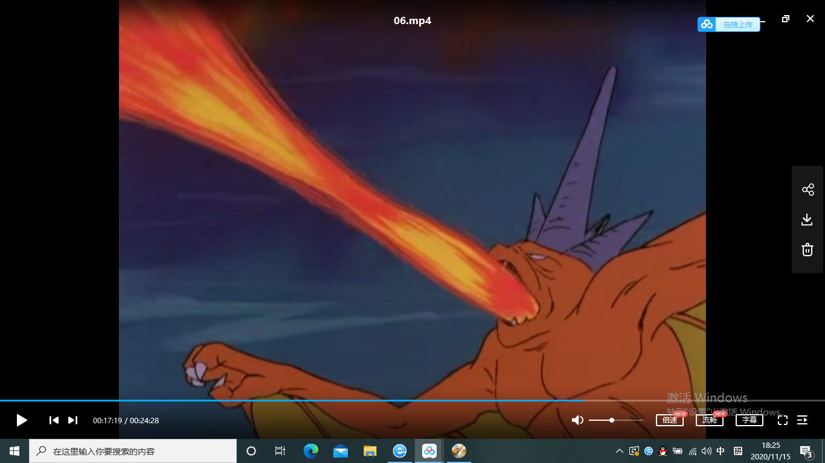
Task: Restore down the player window
Action: click(x=786, y=19)
